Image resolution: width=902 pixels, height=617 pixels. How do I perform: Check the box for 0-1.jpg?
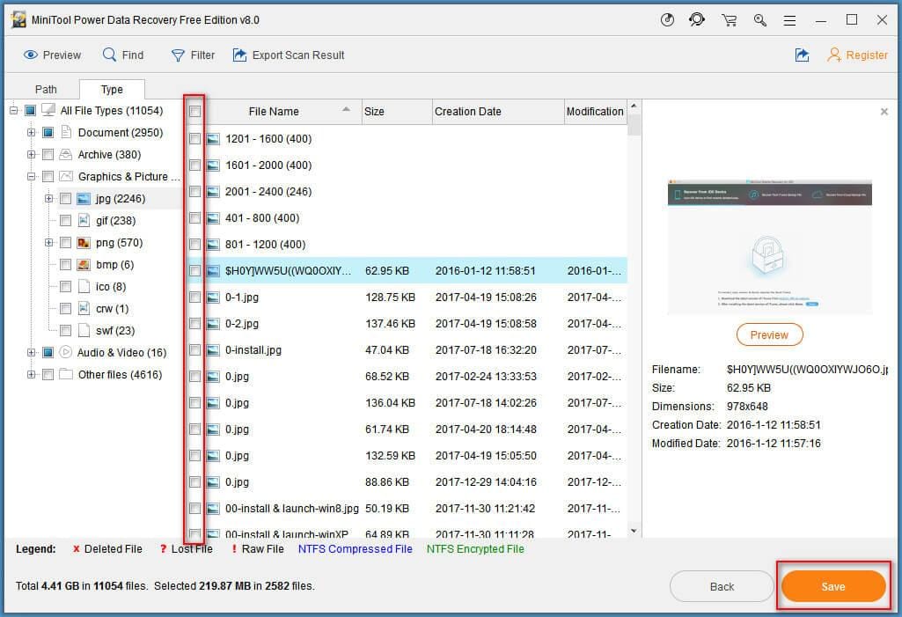[195, 297]
